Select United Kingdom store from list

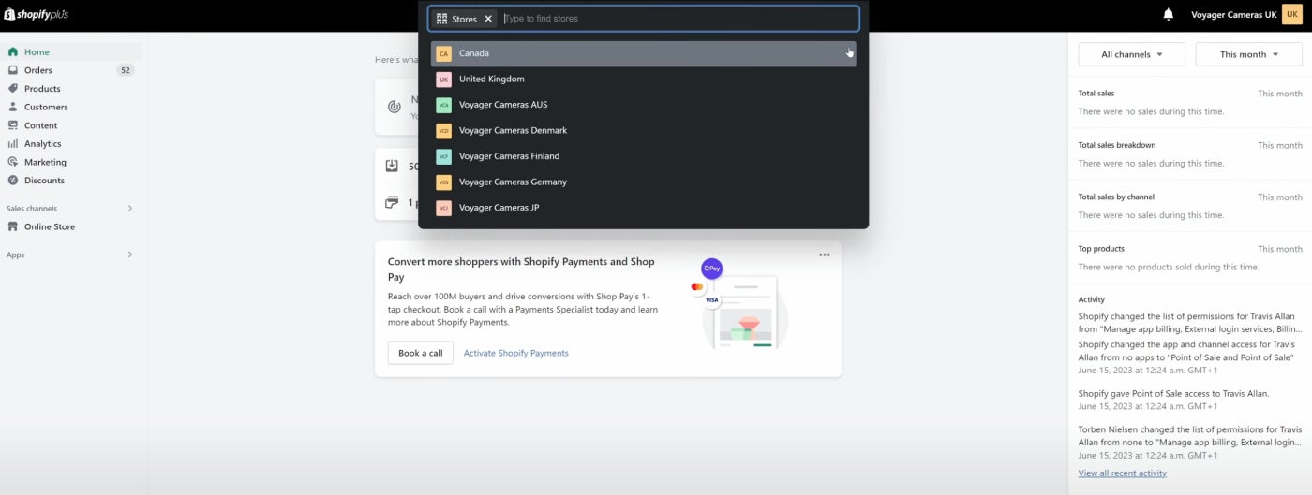pos(643,80)
